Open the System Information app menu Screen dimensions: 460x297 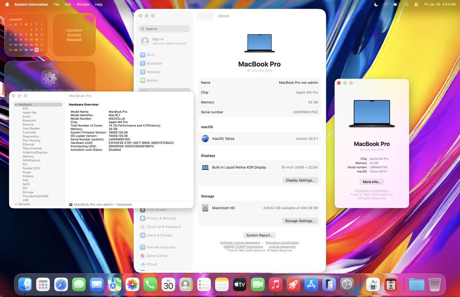coord(31,5)
